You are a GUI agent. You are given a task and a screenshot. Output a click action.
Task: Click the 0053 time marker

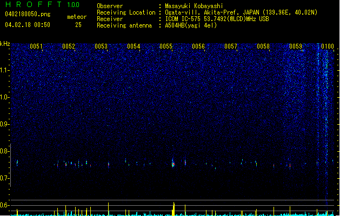pyautogui.click(x=101, y=46)
